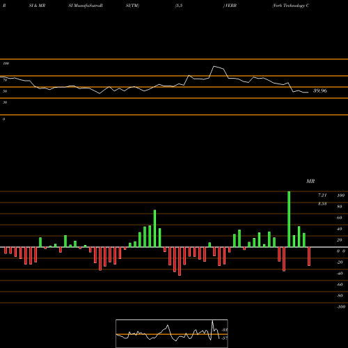Click the 80 label on MR axis

[x=339, y=206]
